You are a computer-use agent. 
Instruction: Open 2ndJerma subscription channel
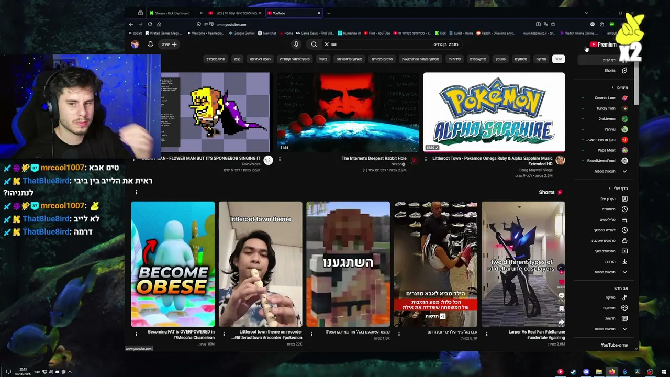[x=605, y=119]
